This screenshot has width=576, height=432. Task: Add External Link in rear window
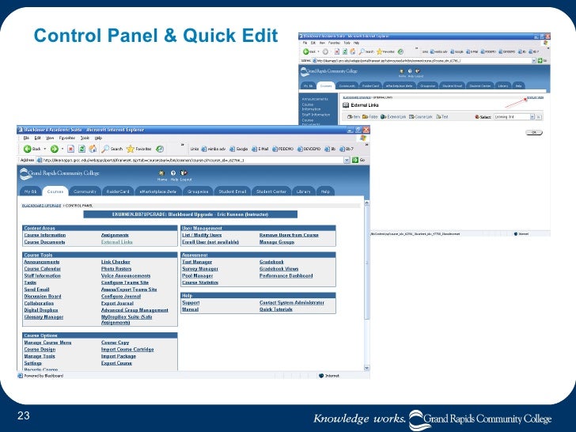[393, 117]
